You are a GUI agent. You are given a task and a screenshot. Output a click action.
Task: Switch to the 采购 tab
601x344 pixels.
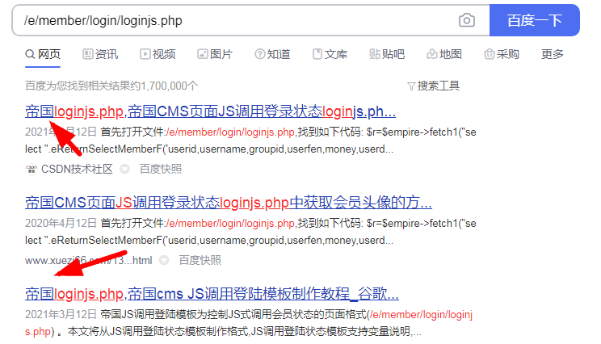tap(502, 54)
